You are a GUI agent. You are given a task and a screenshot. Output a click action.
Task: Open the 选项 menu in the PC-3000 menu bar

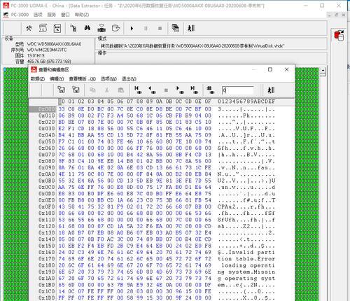pyautogui.click(x=38, y=15)
